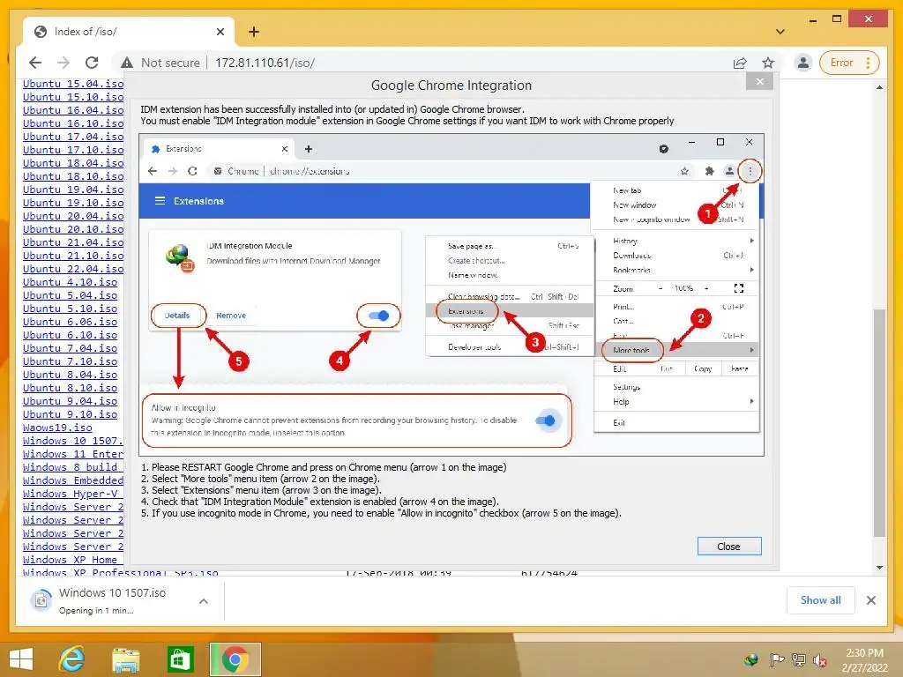The height and width of the screenshot is (677, 903).
Task: Open Ubuntu 16.10.iso link
Action: click(73, 123)
